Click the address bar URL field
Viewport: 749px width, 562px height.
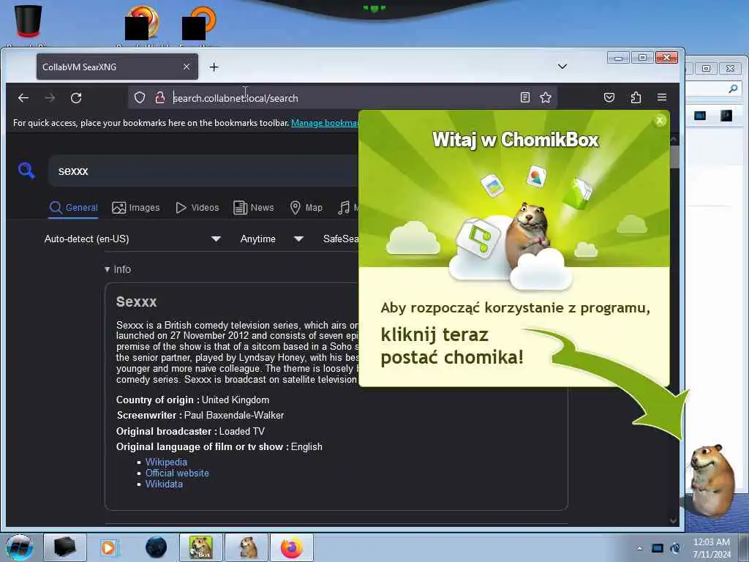[x=344, y=98]
